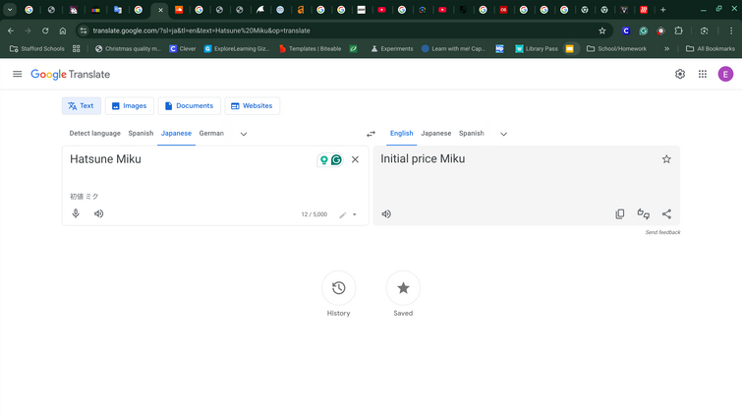
Task: Expand more target languages chevron
Action: pyautogui.click(x=503, y=134)
